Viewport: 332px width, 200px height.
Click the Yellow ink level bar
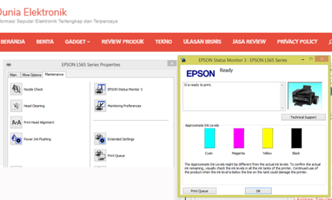pos(267,138)
